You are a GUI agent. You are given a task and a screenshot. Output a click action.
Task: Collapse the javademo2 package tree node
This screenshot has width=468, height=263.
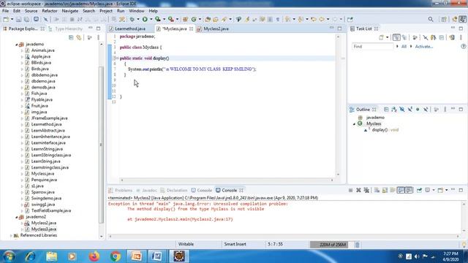coord(16,217)
